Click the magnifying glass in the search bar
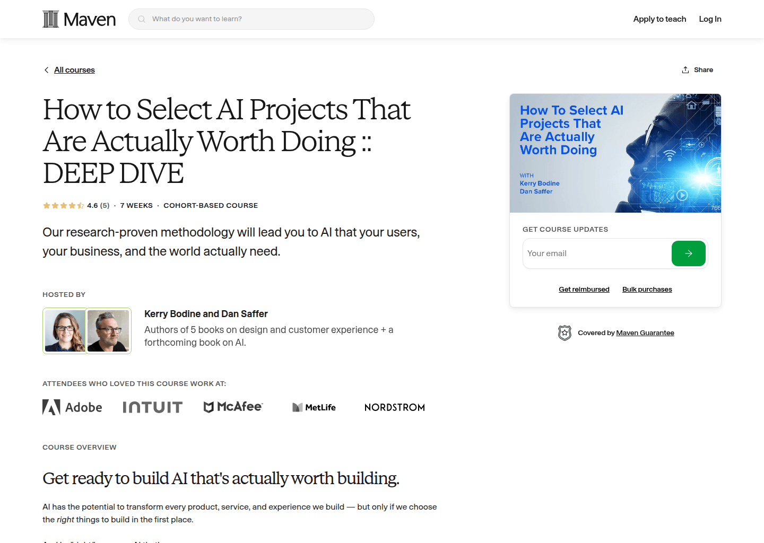Screen dimensions: 764x543 pyautogui.click(x=141, y=19)
